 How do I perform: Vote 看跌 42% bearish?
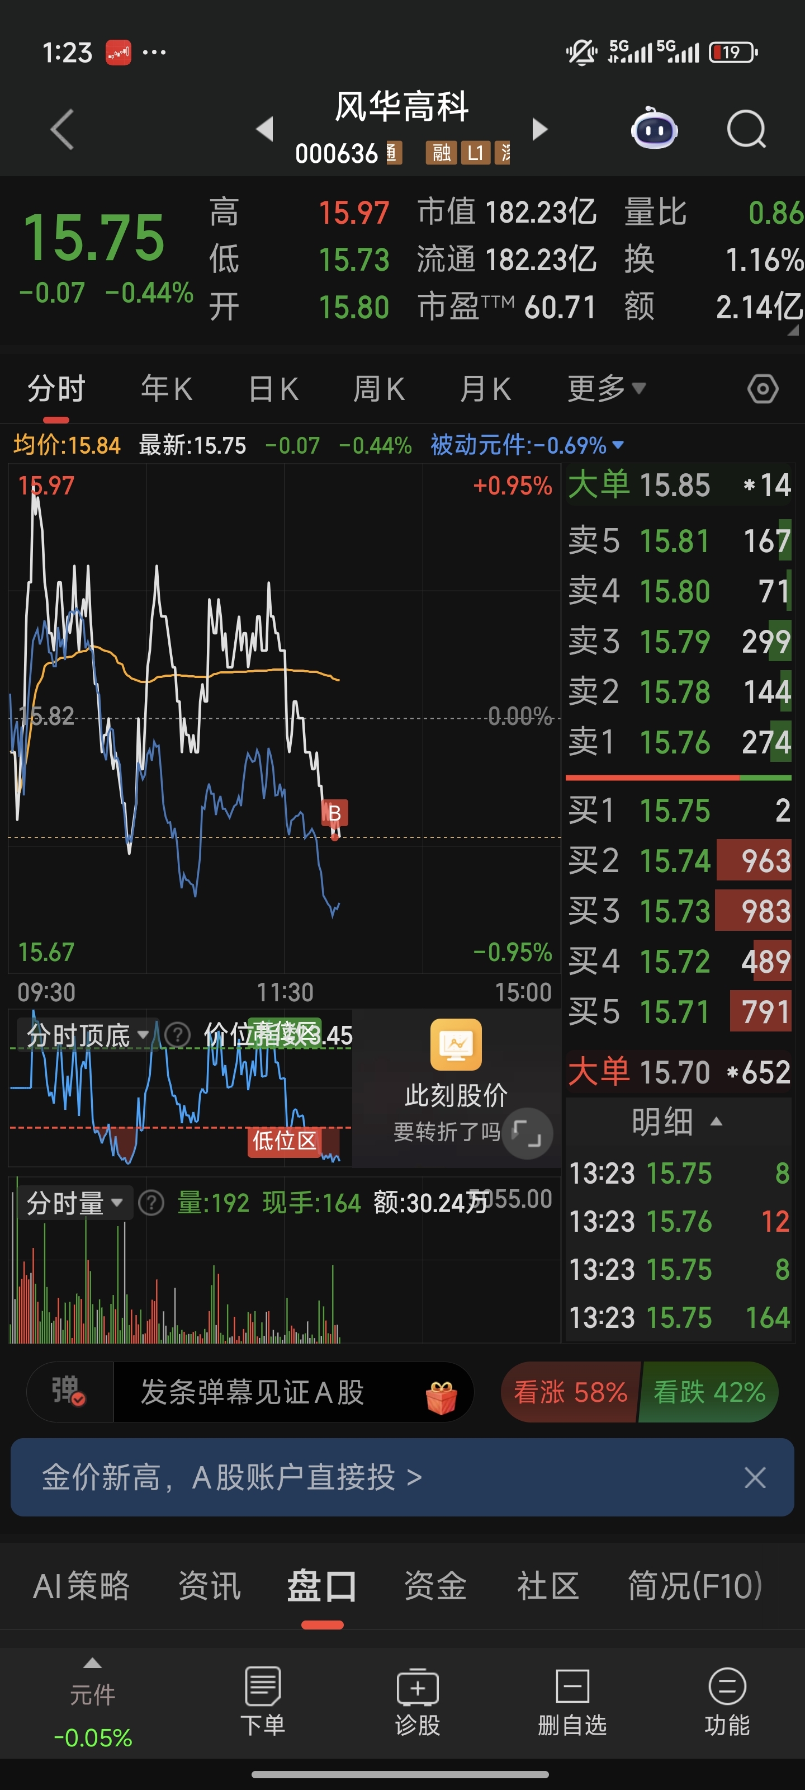coord(709,1392)
